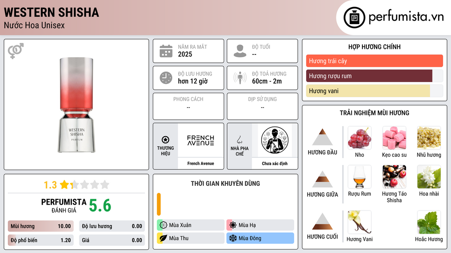Click the clock icon beside Độ lưu hương
This screenshot has height=253, width=451.
pos(166,78)
